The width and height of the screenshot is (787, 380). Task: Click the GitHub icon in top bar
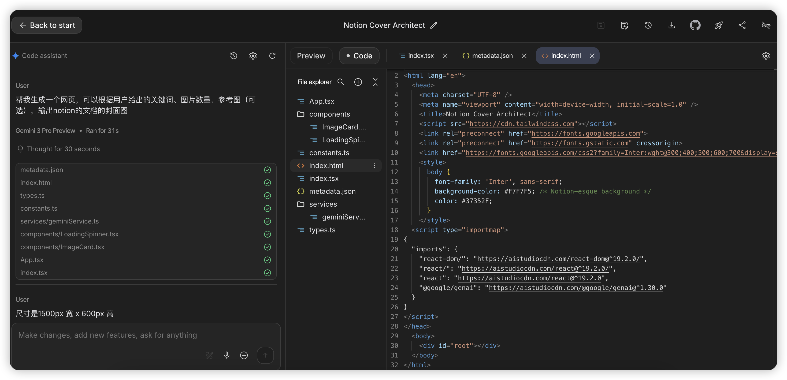pyautogui.click(x=695, y=25)
